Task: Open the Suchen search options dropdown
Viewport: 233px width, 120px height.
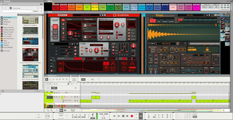Action: click(x=41, y=11)
